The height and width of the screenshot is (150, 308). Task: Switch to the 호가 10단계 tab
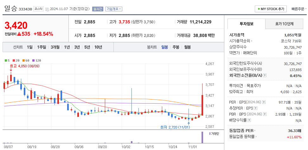pos(284,24)
